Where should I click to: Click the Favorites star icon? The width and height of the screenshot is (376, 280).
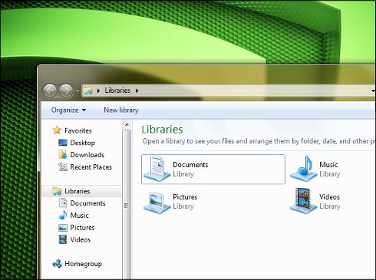click(x=57, y=130)
